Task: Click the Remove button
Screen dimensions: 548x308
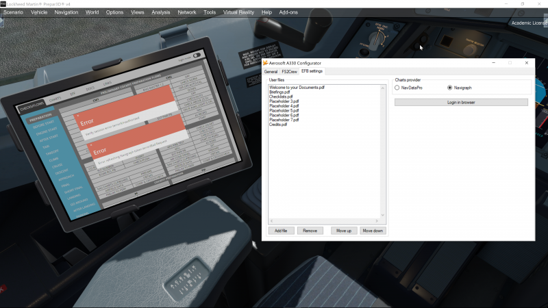Action: click(x=310, y=231)
